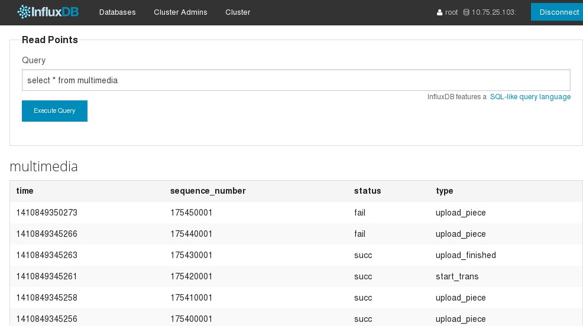Image resolution: width=583 pixels, height=326 pixels.
Task: Click the multimedia series heading
Action: (44, 167)
